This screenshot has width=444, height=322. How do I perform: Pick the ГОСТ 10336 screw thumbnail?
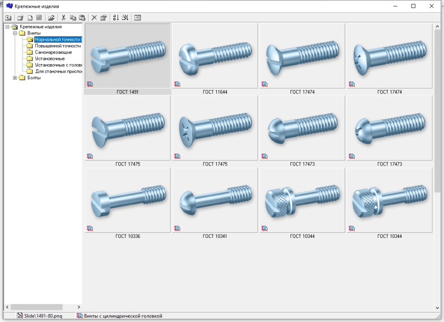pos(127,201)
